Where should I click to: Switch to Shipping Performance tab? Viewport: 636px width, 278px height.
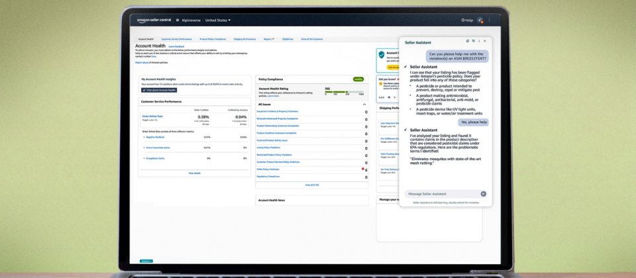[245, 39]
